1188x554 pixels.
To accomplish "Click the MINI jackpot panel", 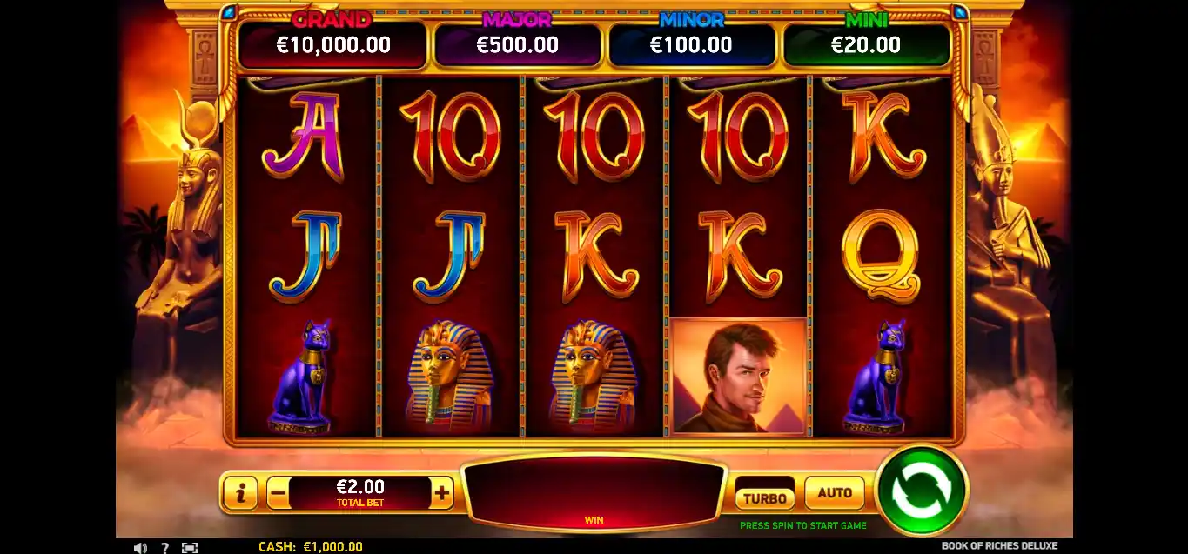I will point(866,45).
